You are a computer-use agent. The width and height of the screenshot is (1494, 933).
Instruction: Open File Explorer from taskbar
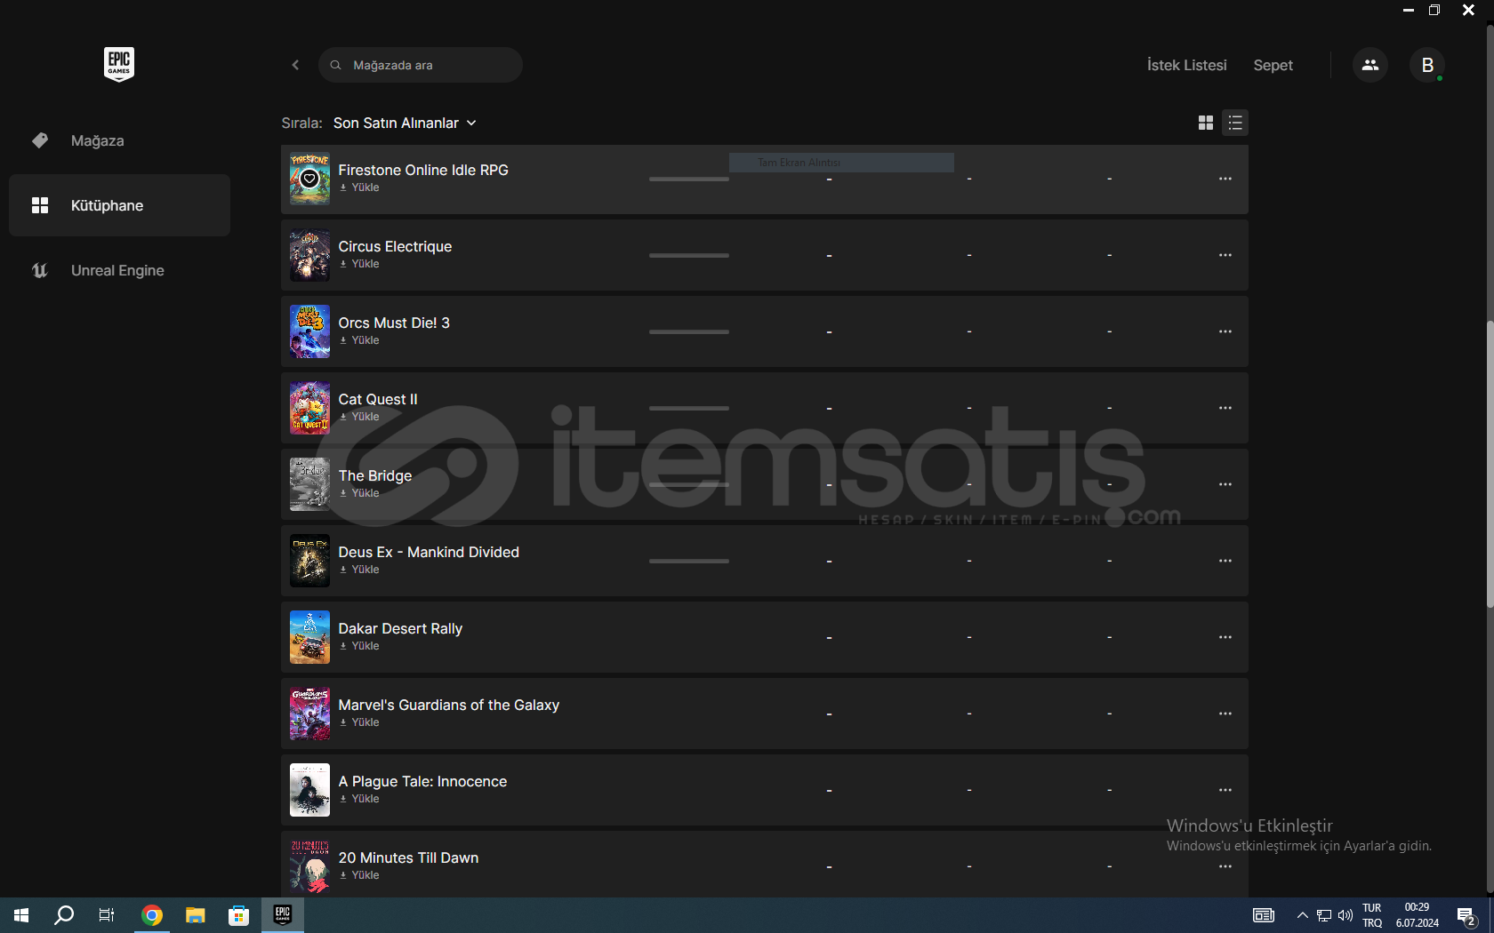(x=195, y=915)
